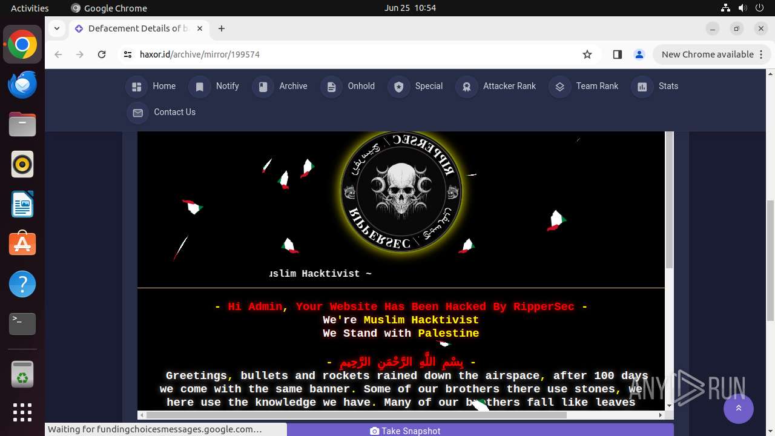Viewport: 775px width, 436px height.
Task: Launch Google Chrome from the dock
Action: (22, 45)
